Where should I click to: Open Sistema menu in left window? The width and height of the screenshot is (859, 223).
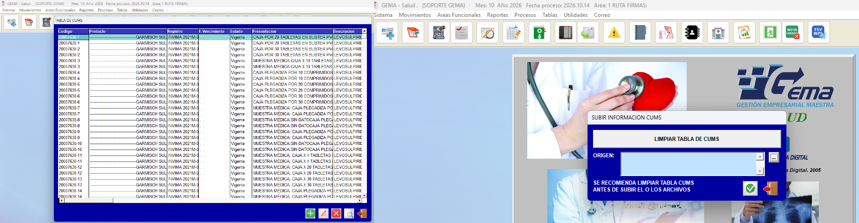(9, 10)
